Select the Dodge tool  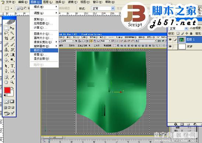coord(12,60)
